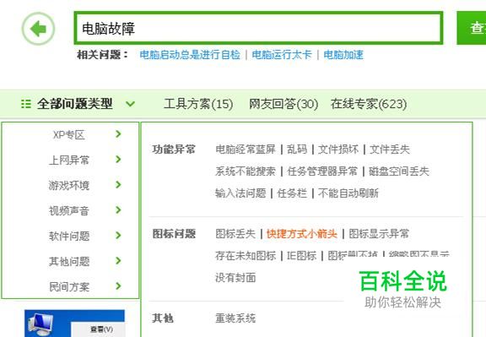Screen dimensions: 486x337
Task: Expand the arrow next to 软件问题
Action: (x=118, y=235)
